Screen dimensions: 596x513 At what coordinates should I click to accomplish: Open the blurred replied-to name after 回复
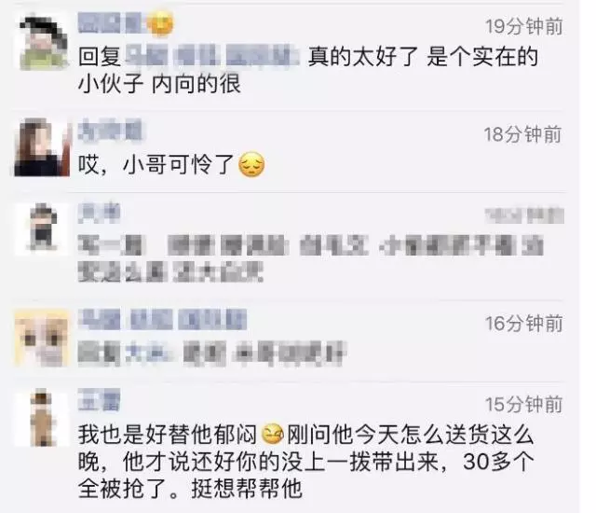(x=211, y=56)
